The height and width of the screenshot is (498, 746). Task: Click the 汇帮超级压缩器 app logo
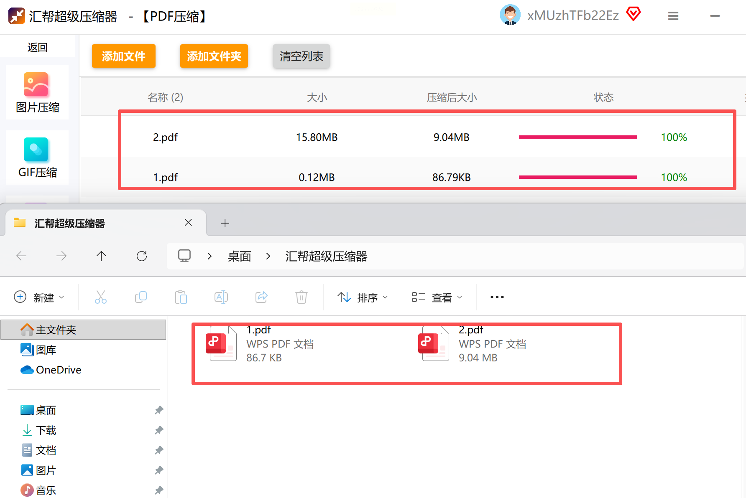tap(17, 16)
